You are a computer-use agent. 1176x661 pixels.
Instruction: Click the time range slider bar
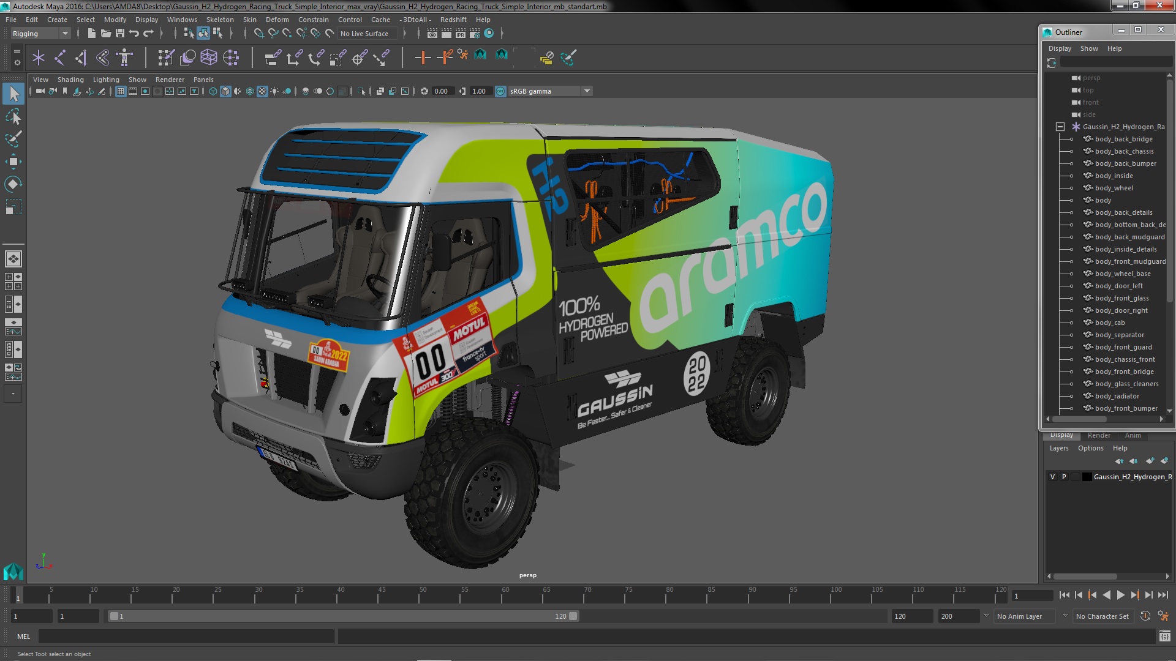343,616
